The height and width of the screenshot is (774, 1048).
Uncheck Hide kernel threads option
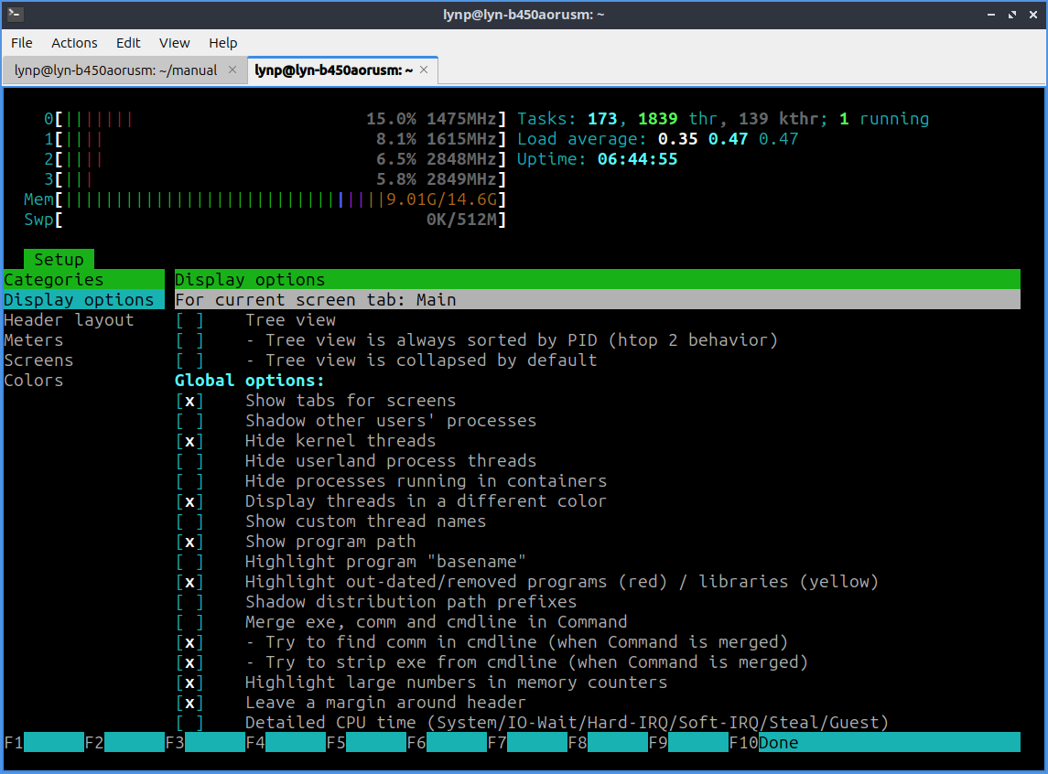coord(189,441)
